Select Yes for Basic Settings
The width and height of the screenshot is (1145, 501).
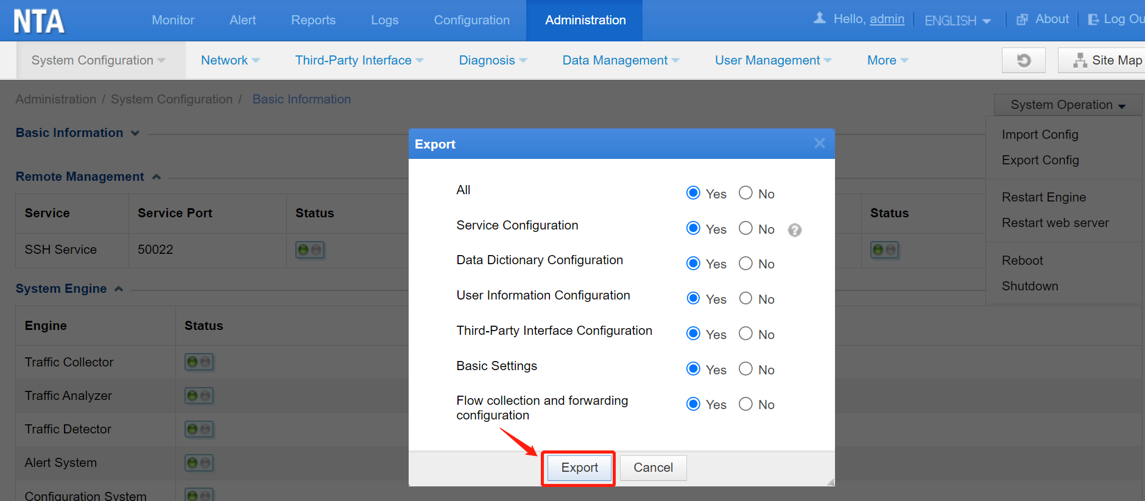(693, 369)
